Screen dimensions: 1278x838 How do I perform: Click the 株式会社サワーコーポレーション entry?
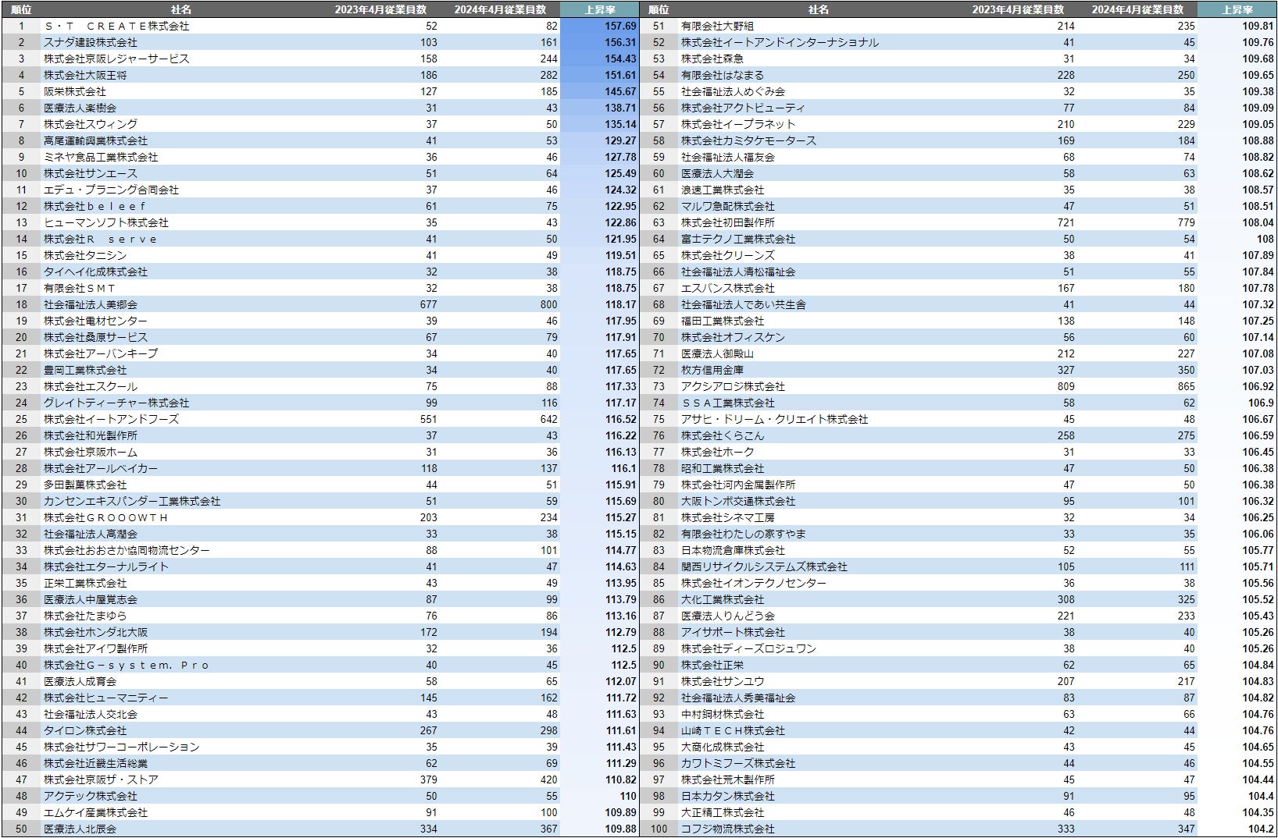tap(122, 747)
